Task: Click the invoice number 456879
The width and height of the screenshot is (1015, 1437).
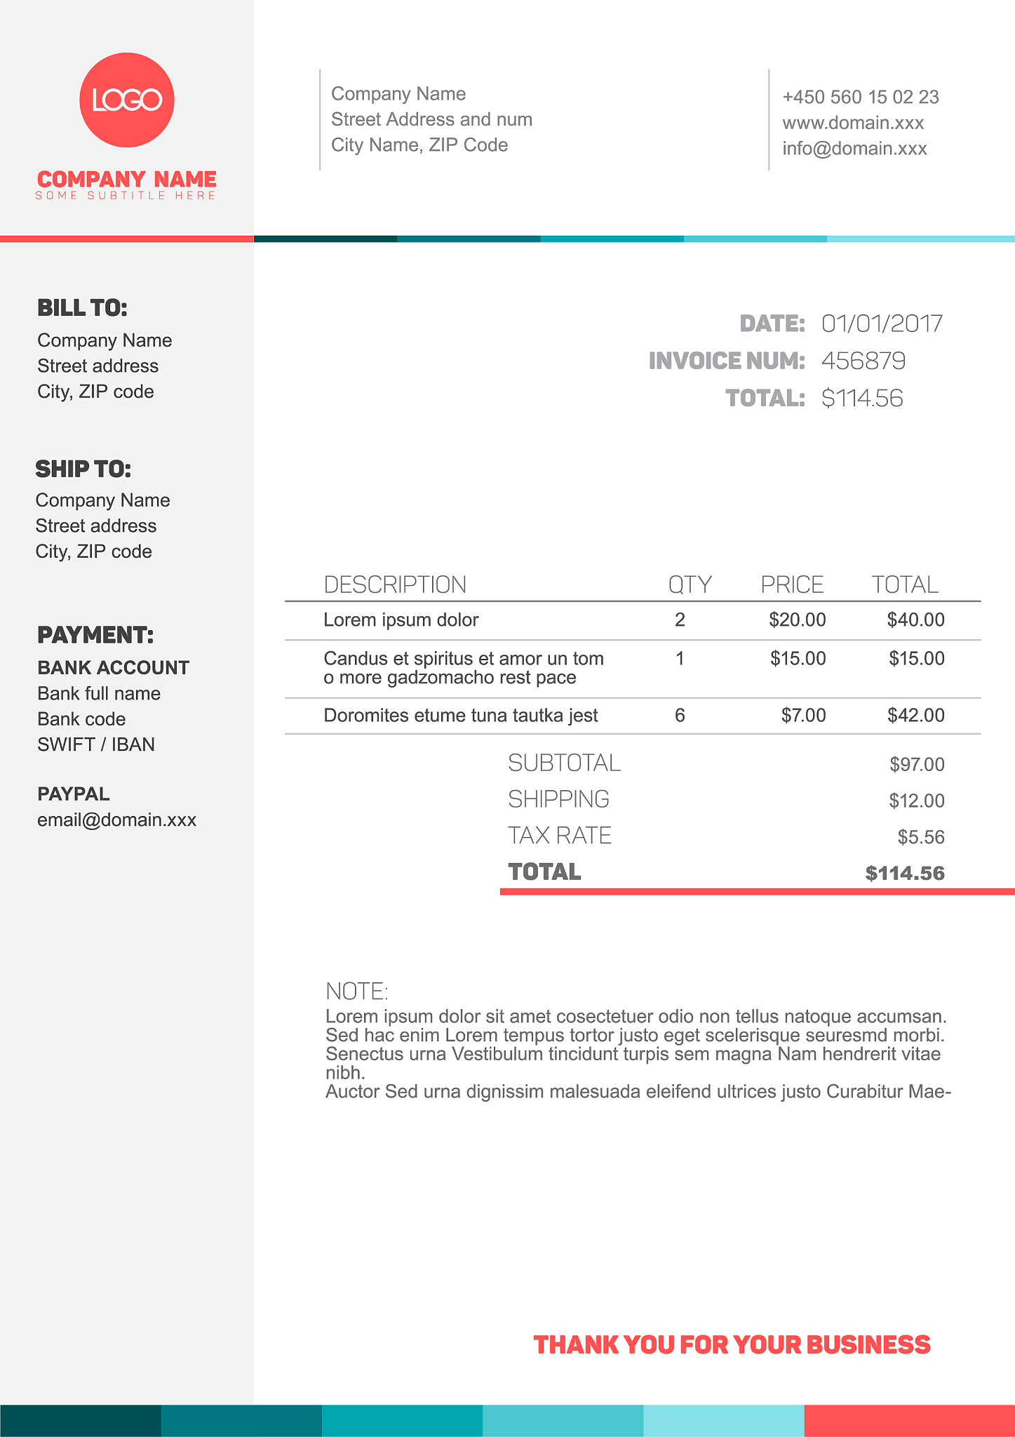Action: (863, 361)
